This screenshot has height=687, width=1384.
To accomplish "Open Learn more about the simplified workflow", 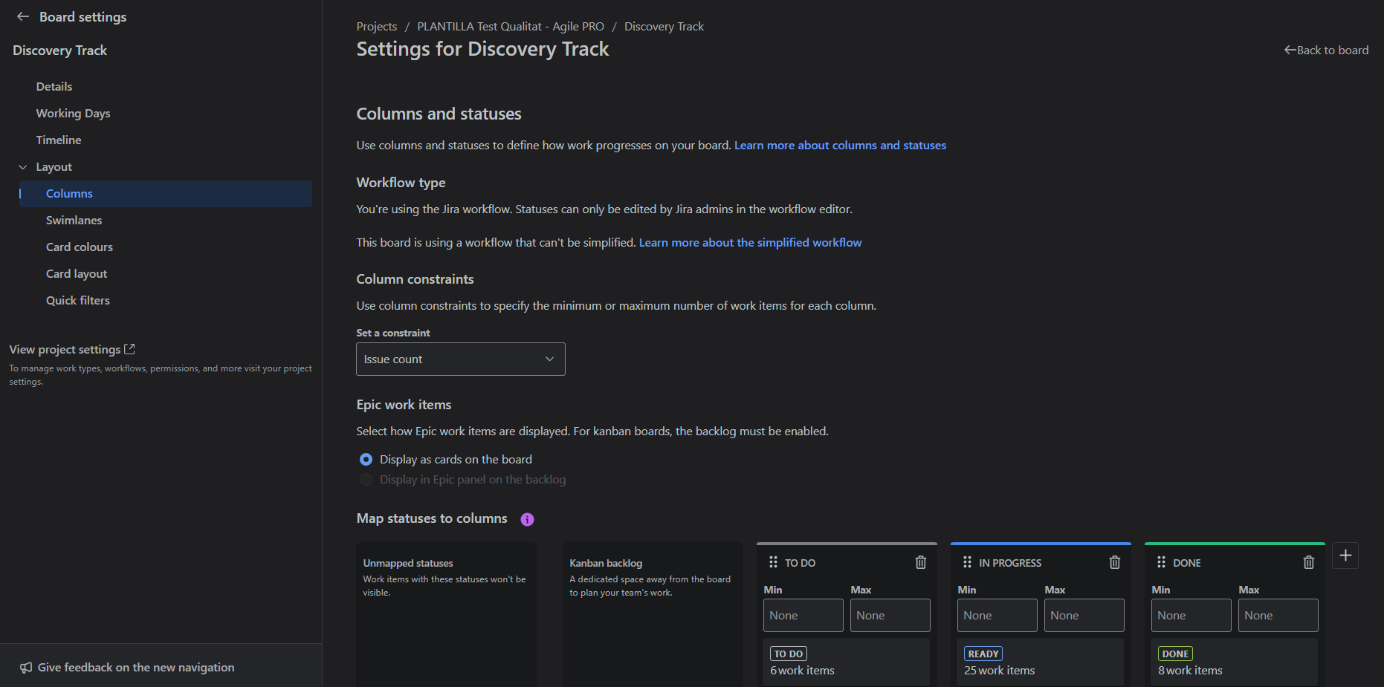I will [x=750, y=242].
